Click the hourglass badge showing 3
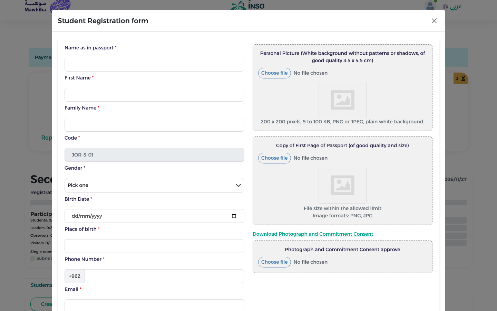The width and height of the screenshot is (497, 311). (x=461, y=78)
